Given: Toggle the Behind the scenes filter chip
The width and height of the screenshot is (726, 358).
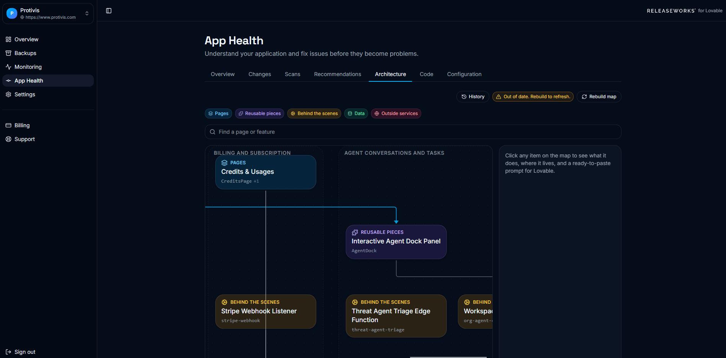Looking at the screenshot, I should pos(314,113).
